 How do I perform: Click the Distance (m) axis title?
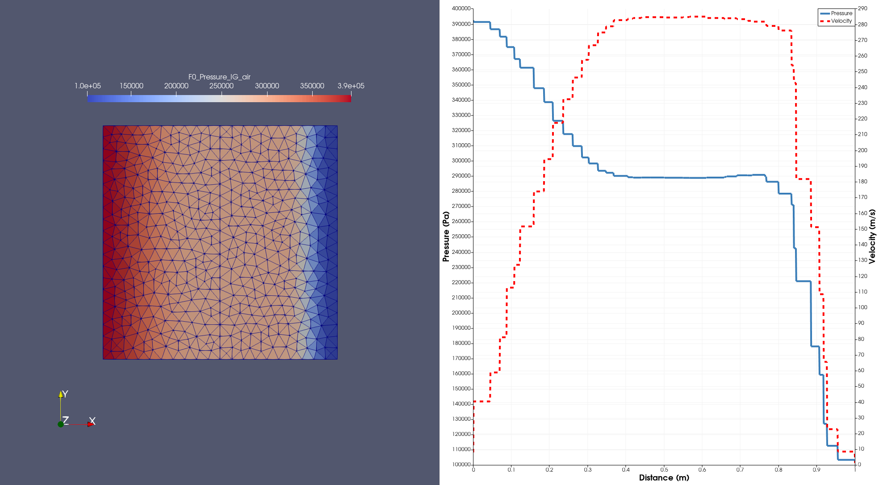[664, 477]
